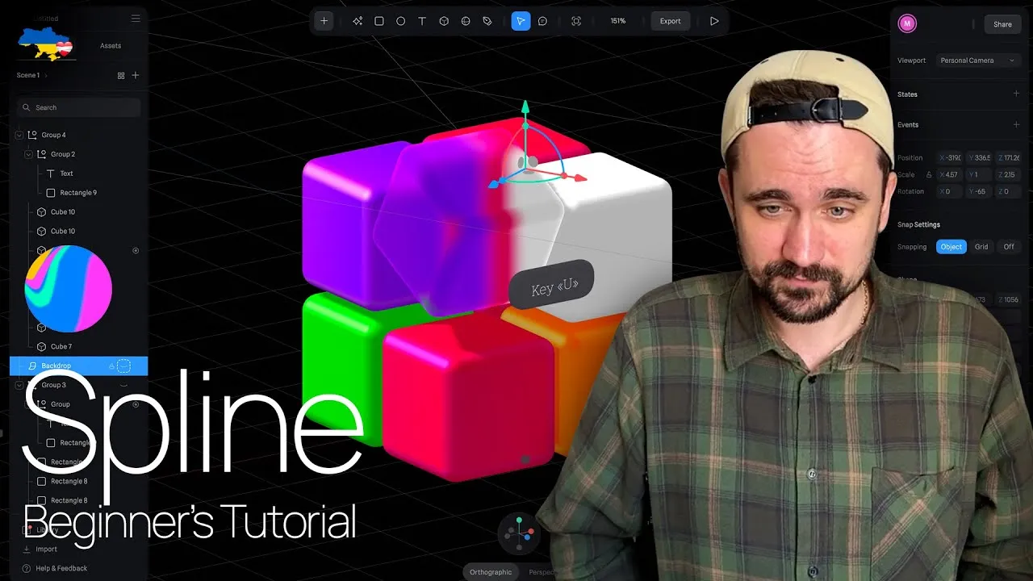Select the Text tool in toolbar
Image resolution: width=1033 pixels, height=581 pixels.
(422, 21)
